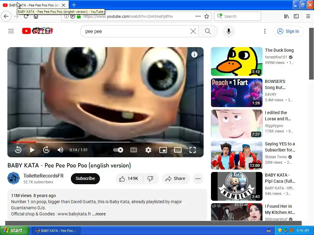Open YouTube guide hamburger menu

[11, 31]
